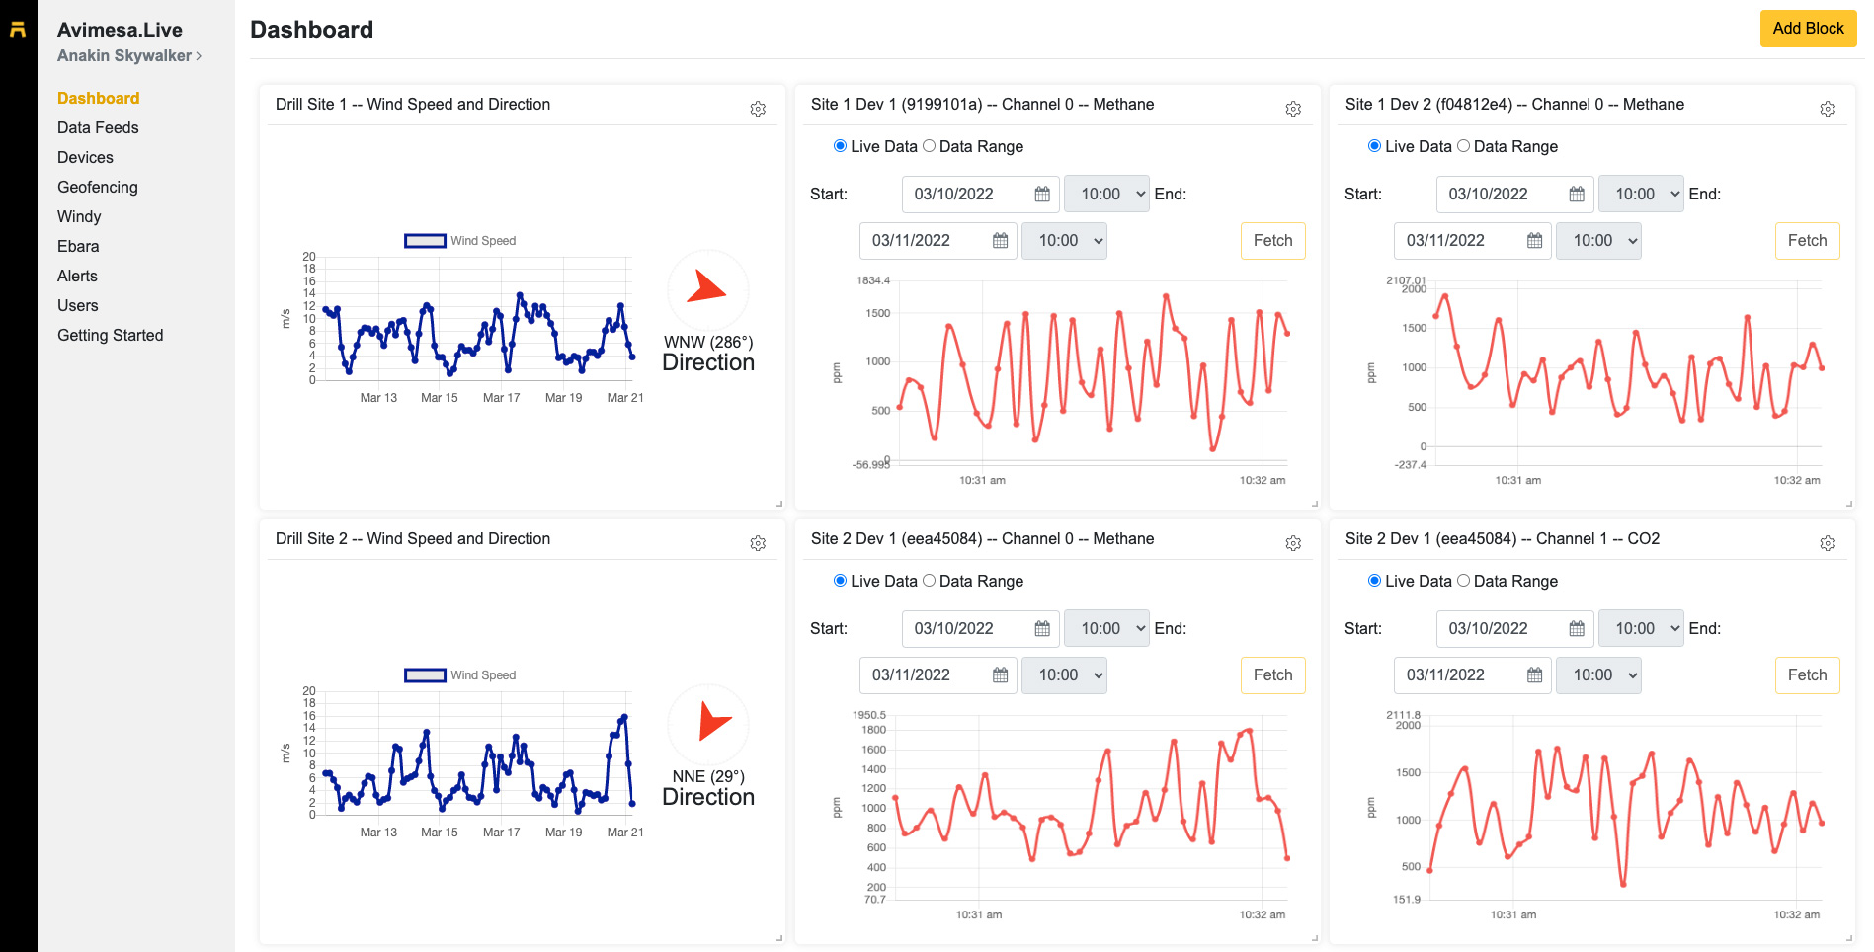Open start time dropdown for Site 1 Dev 1
The width and height of the screenshot is (1874, 952).
click(1106, 195)
